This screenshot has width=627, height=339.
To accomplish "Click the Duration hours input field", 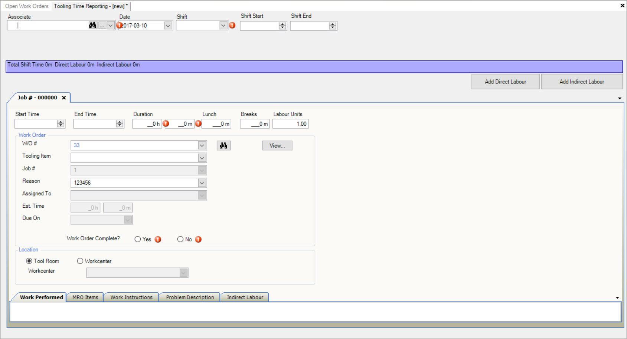I will (147, 124).
